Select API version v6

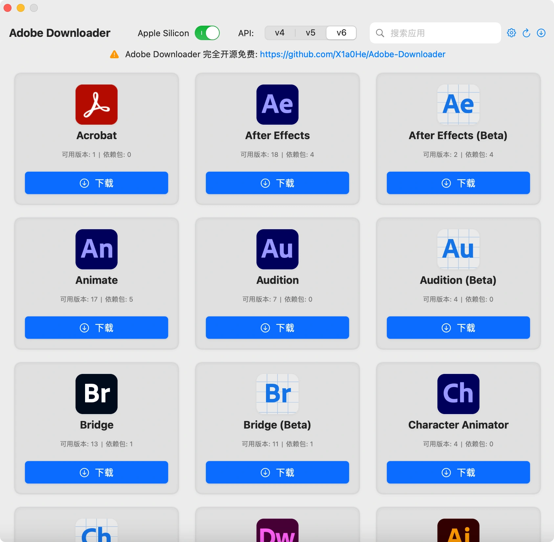(x=342, y=33)
